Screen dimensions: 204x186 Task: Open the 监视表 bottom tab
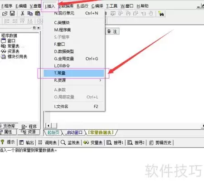click(x=70, y=142)
